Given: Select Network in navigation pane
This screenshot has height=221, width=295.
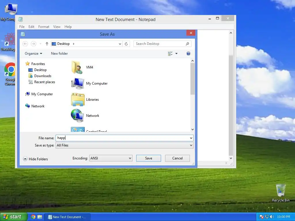Looking at the screenshot, I should point(35,106).
